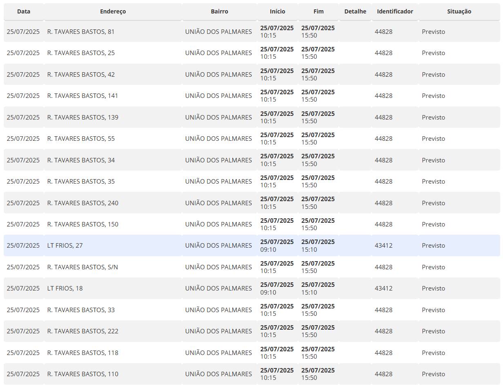Click the Situação column header
The height and width of the screenshot is (386, 503).
pos(459,11)
